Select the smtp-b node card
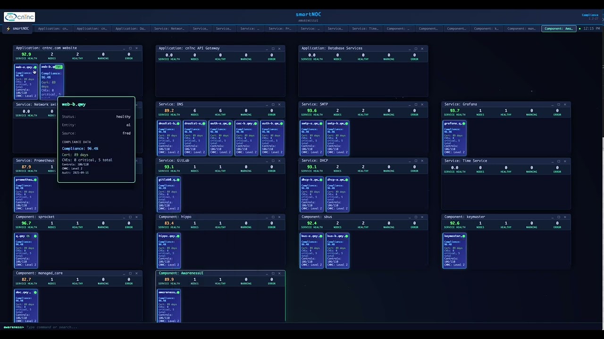604x339 pixels. [337, 138]
